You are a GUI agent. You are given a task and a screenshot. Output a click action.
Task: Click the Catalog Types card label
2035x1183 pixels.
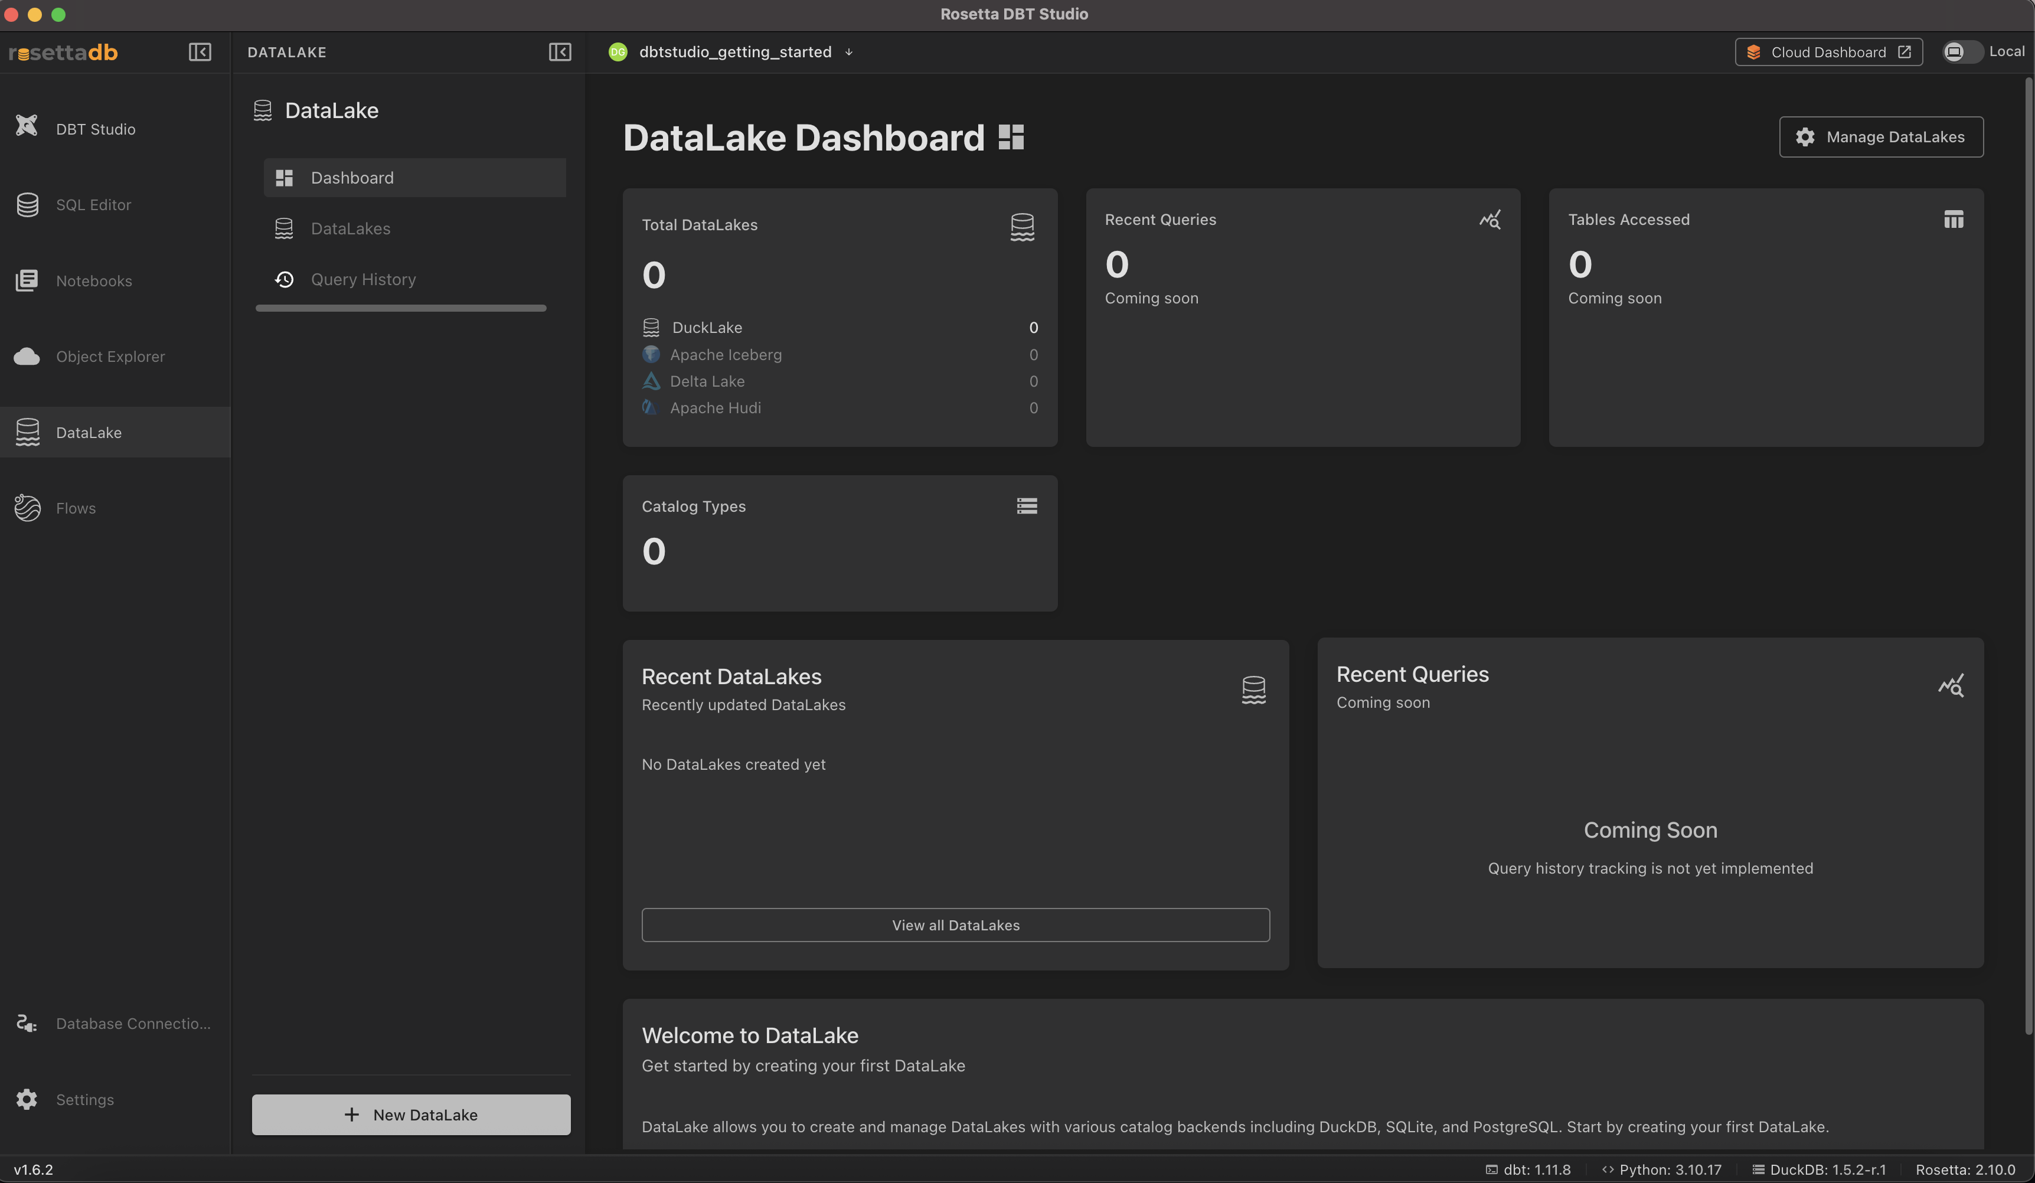click(694, 506)
